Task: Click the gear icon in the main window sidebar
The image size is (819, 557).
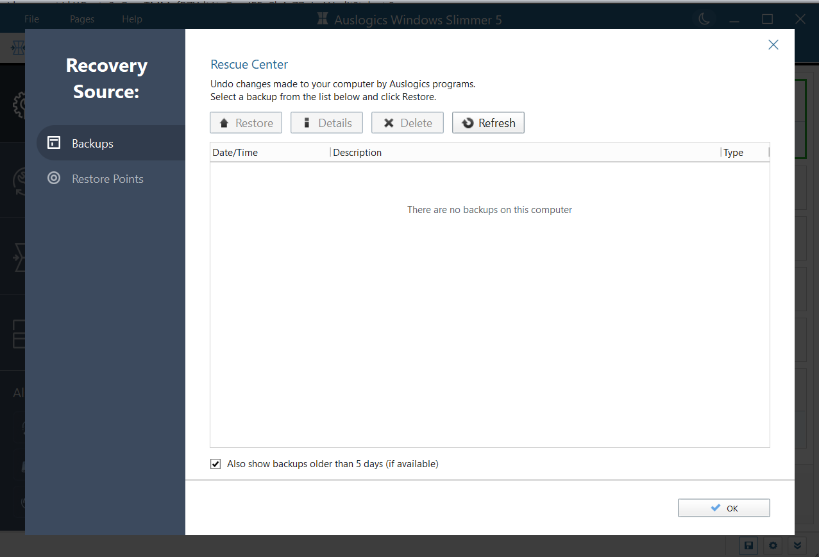Action: 19,105
